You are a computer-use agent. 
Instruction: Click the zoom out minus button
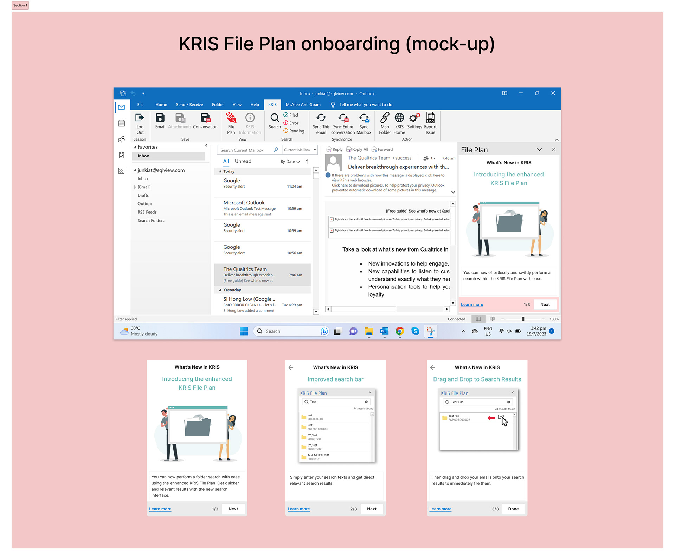[502, 319]
